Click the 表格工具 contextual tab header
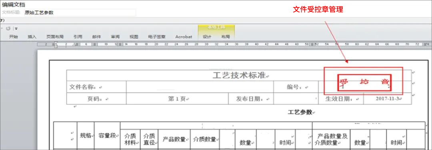Viewport: 432px width, 150px height. pos(216,27)
